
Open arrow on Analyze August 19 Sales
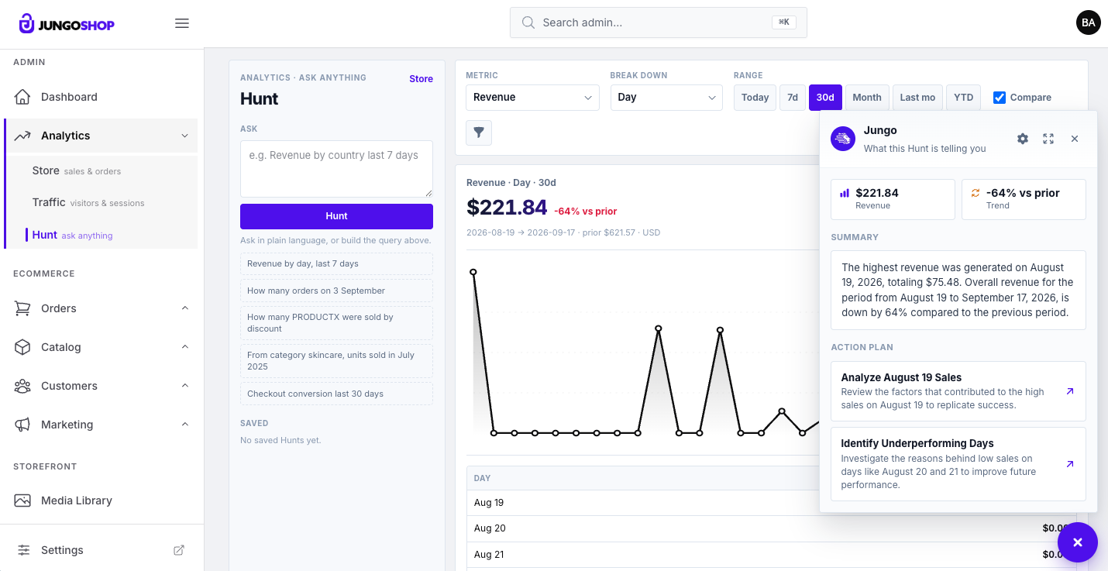[x=1070, y=391]
